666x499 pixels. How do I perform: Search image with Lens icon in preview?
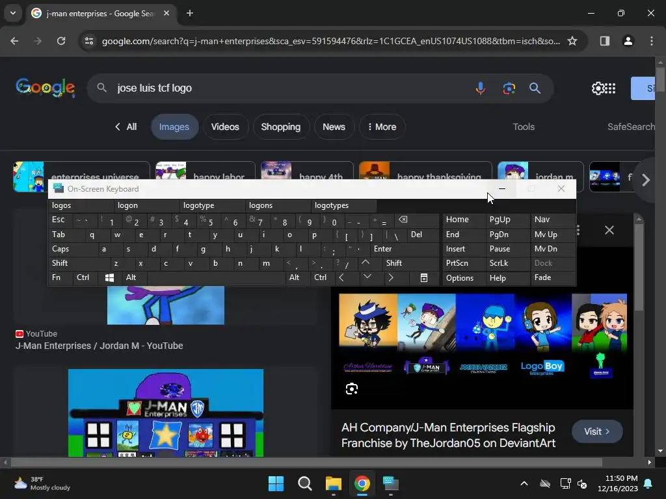coord(352,389)
